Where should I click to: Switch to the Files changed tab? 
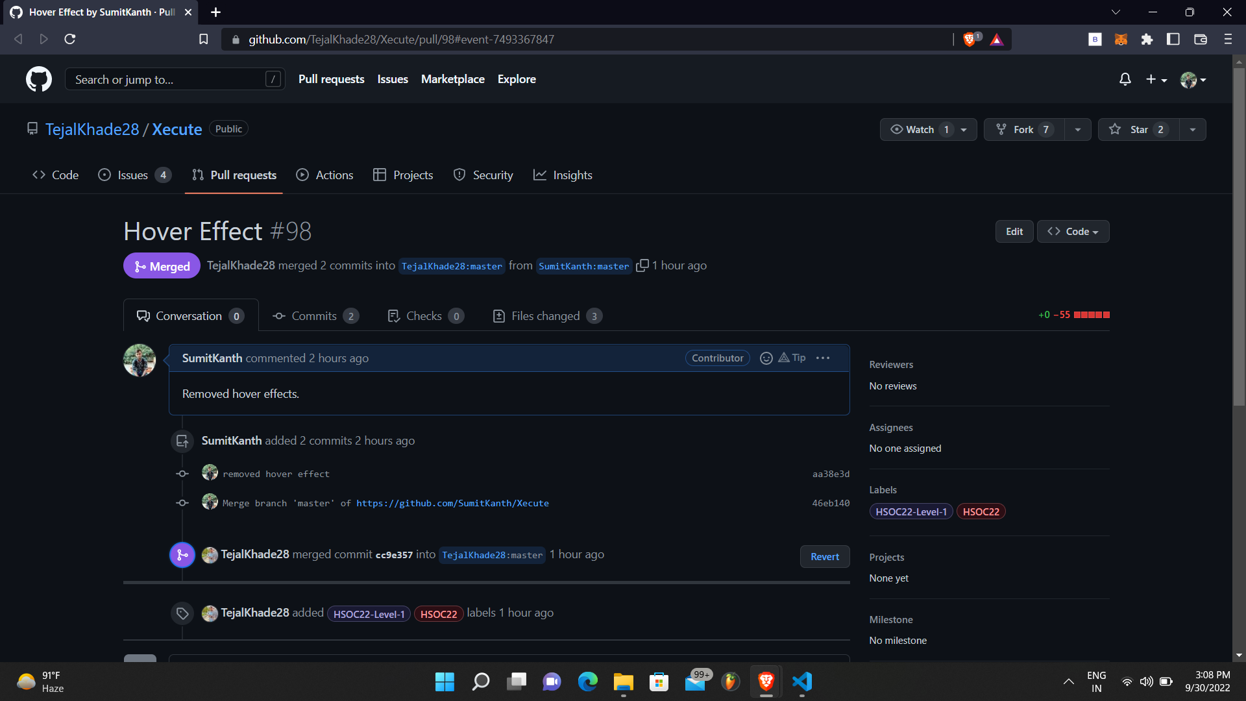coord(545,315)
